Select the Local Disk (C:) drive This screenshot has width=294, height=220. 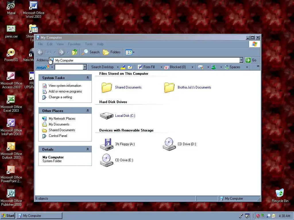(x=118, y=116)
